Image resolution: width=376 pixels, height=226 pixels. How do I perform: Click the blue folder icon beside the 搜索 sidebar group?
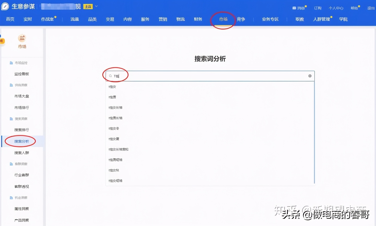coord(11,118)
